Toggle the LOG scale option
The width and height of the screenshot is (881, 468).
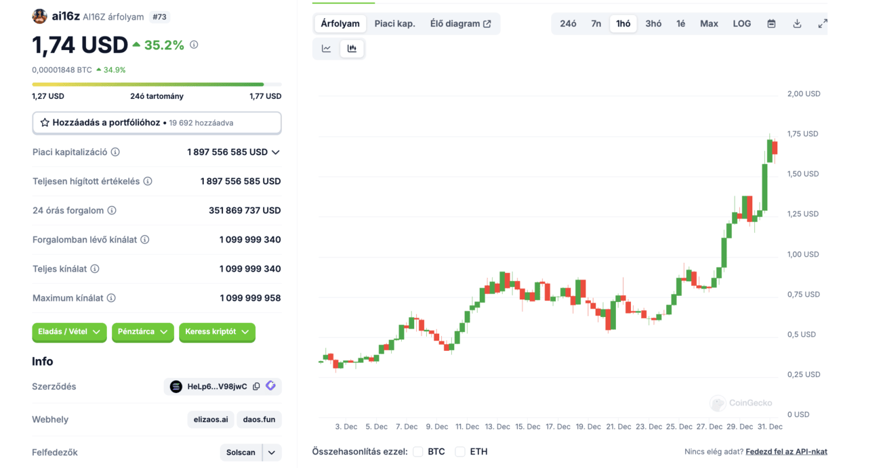742,24
